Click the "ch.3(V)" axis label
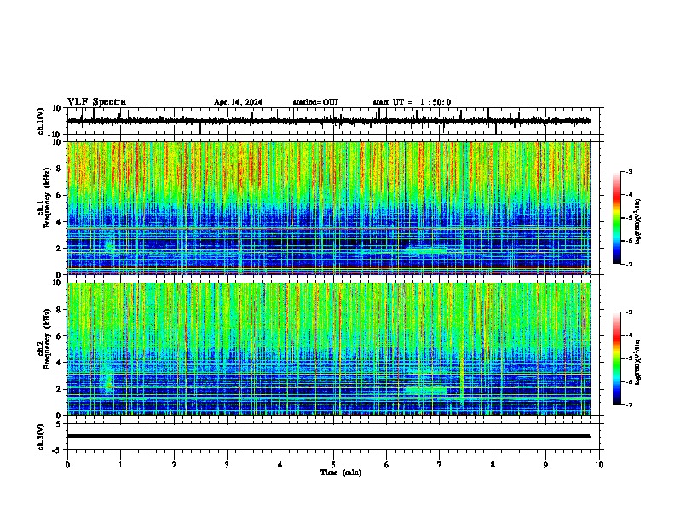The width and height of the screenshot is (675, 521). 41,437
